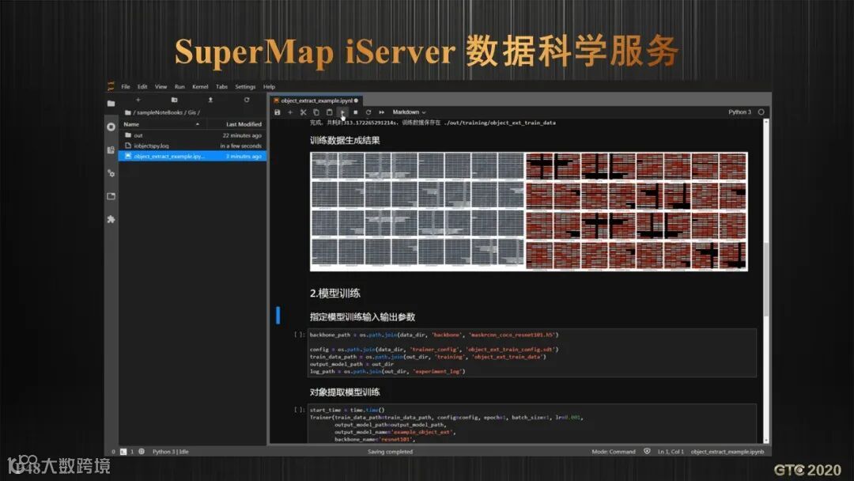The width and height of the screenshot is (854, 481).
Task: Click object_extract_example.ipynb in status bar
Action: tap(727, 452)
